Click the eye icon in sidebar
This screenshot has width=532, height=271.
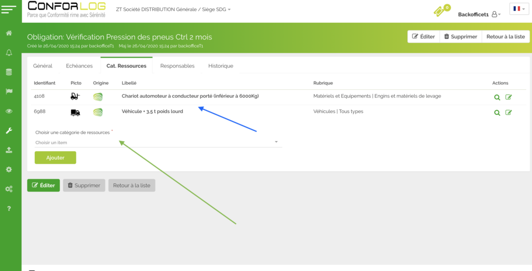click(x=9, y=111)
